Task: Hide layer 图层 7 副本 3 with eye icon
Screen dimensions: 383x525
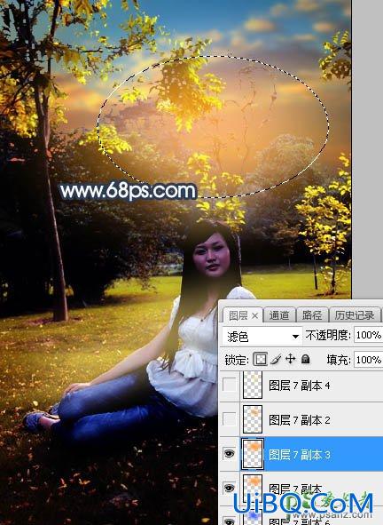Action: (x=230, y=453)
